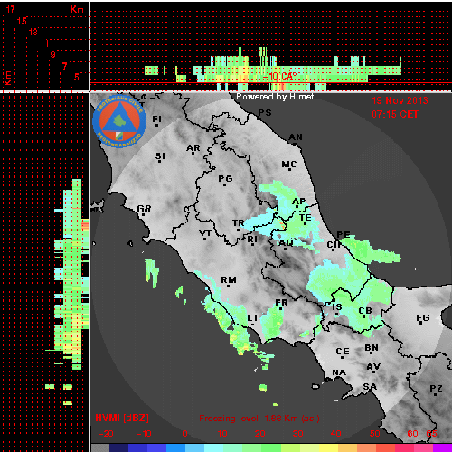Click the CE city label
Viewport: 452px width, 452px height.
tap(343, 352)
